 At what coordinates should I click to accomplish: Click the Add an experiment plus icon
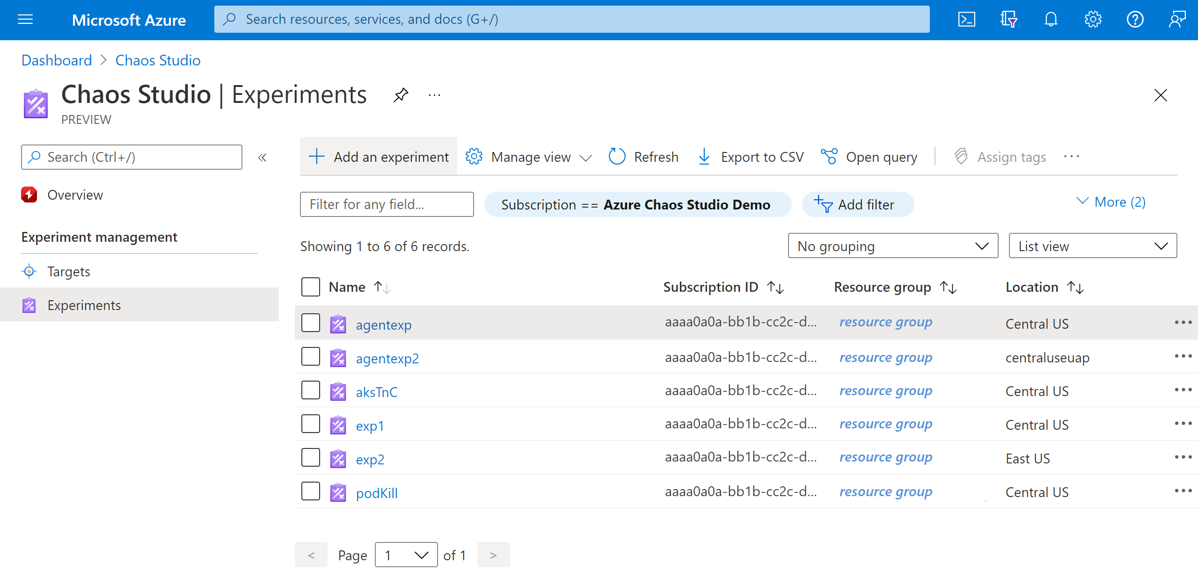point(315,157)
